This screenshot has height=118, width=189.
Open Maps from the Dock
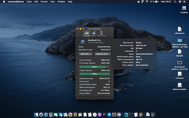[65, 114]
